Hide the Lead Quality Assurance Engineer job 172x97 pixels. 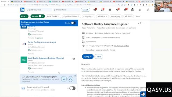(x=74, y=59)
